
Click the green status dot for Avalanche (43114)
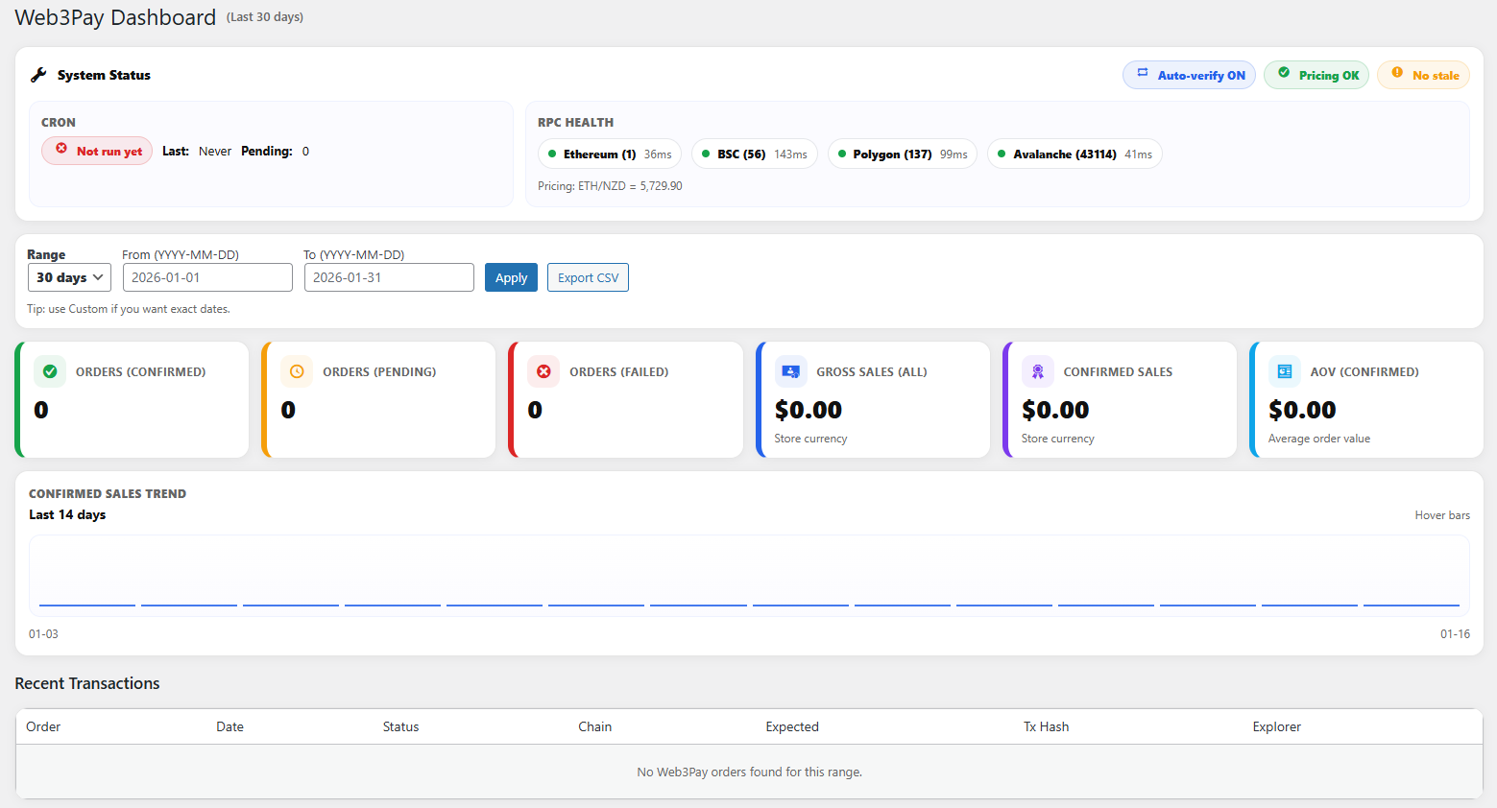pos(1002,154)
